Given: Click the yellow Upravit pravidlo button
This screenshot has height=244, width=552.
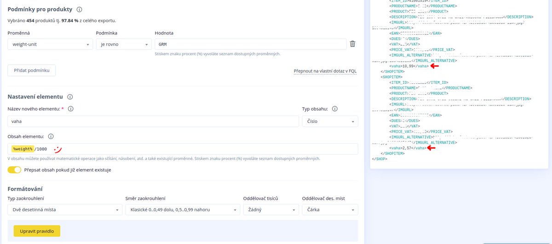Looking at the screenshot, I should click(x=37, y=231).
